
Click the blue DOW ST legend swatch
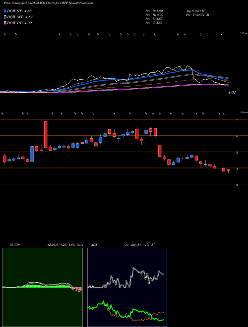click(5, 11)
